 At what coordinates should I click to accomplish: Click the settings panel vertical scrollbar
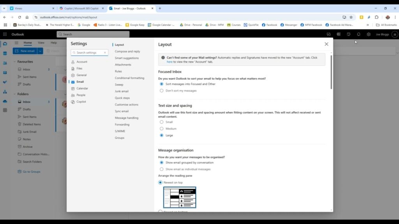tap(331, 72)
